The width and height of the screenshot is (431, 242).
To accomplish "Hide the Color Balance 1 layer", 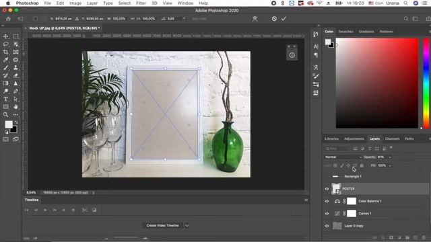I will (x=327, y=201).
